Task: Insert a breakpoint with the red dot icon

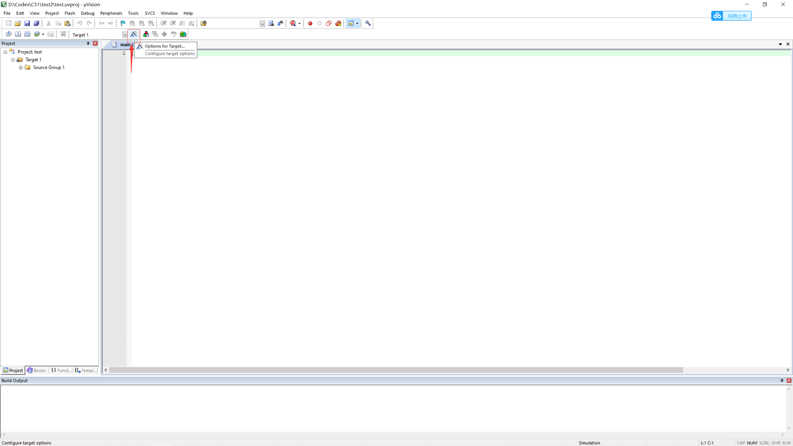Action: [x=310, y=23]
